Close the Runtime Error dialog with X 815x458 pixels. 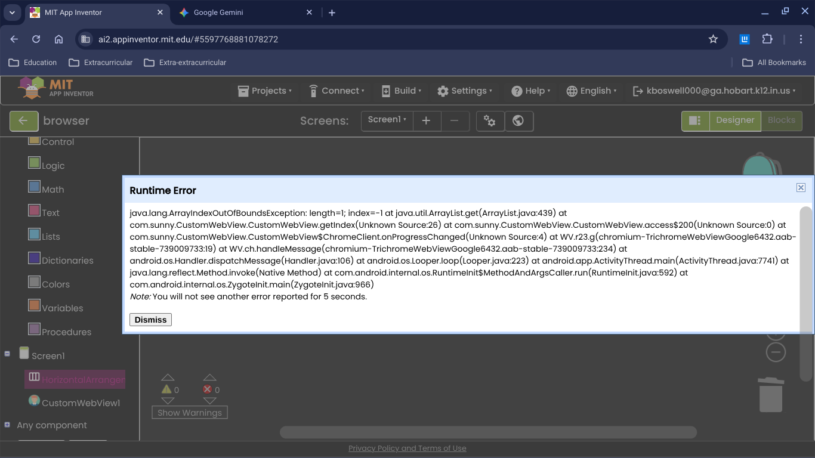801,188
